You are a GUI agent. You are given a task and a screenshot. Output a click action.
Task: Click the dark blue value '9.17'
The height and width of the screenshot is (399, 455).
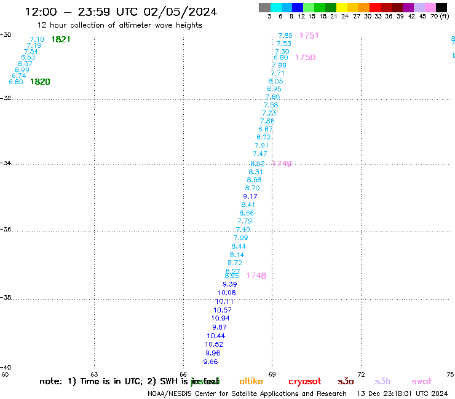(250, 197)
